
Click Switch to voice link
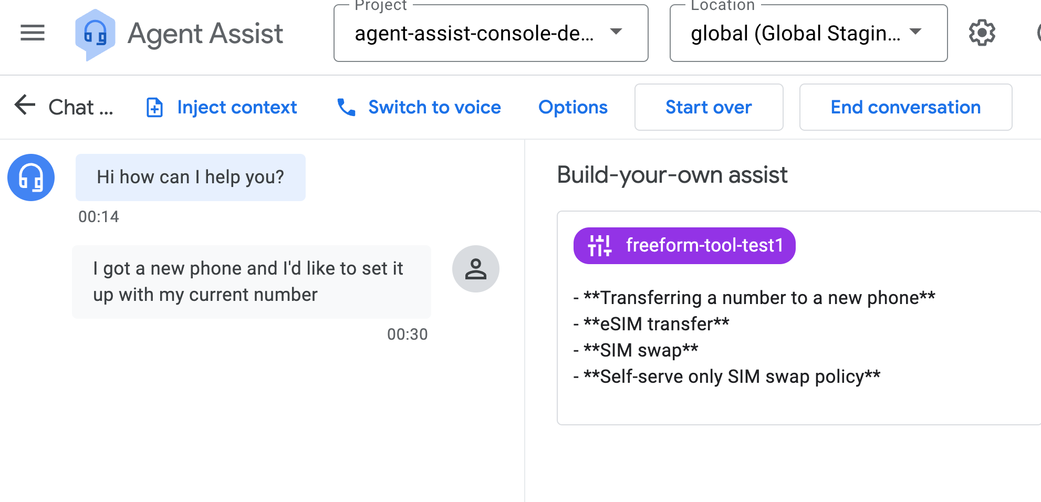(x=434, y=107)
